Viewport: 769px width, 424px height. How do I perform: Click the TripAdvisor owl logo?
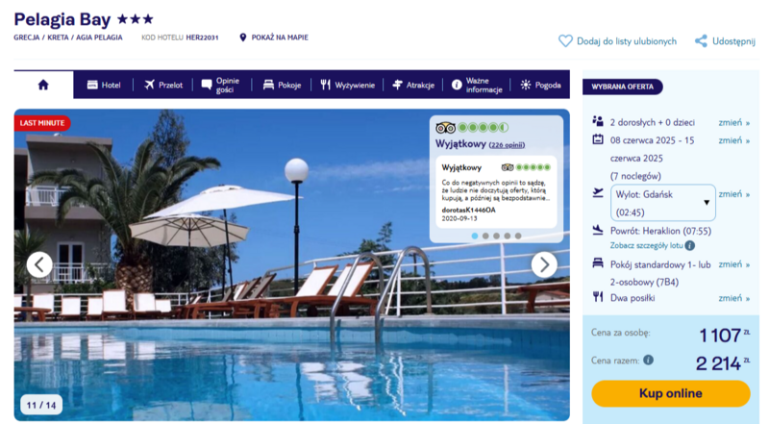click(445, 128)
